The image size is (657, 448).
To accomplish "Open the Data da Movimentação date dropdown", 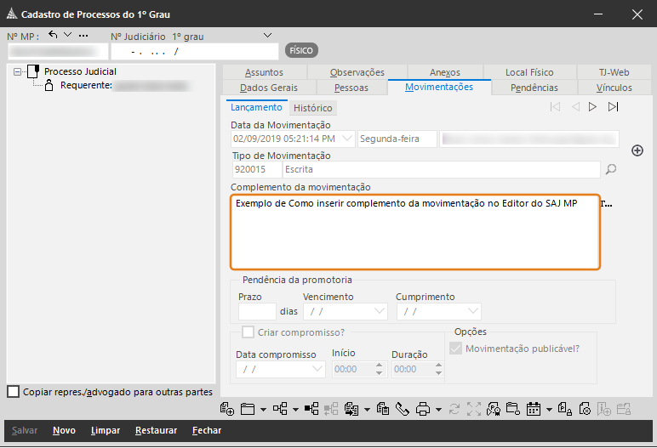I will [x=349, y=139].
